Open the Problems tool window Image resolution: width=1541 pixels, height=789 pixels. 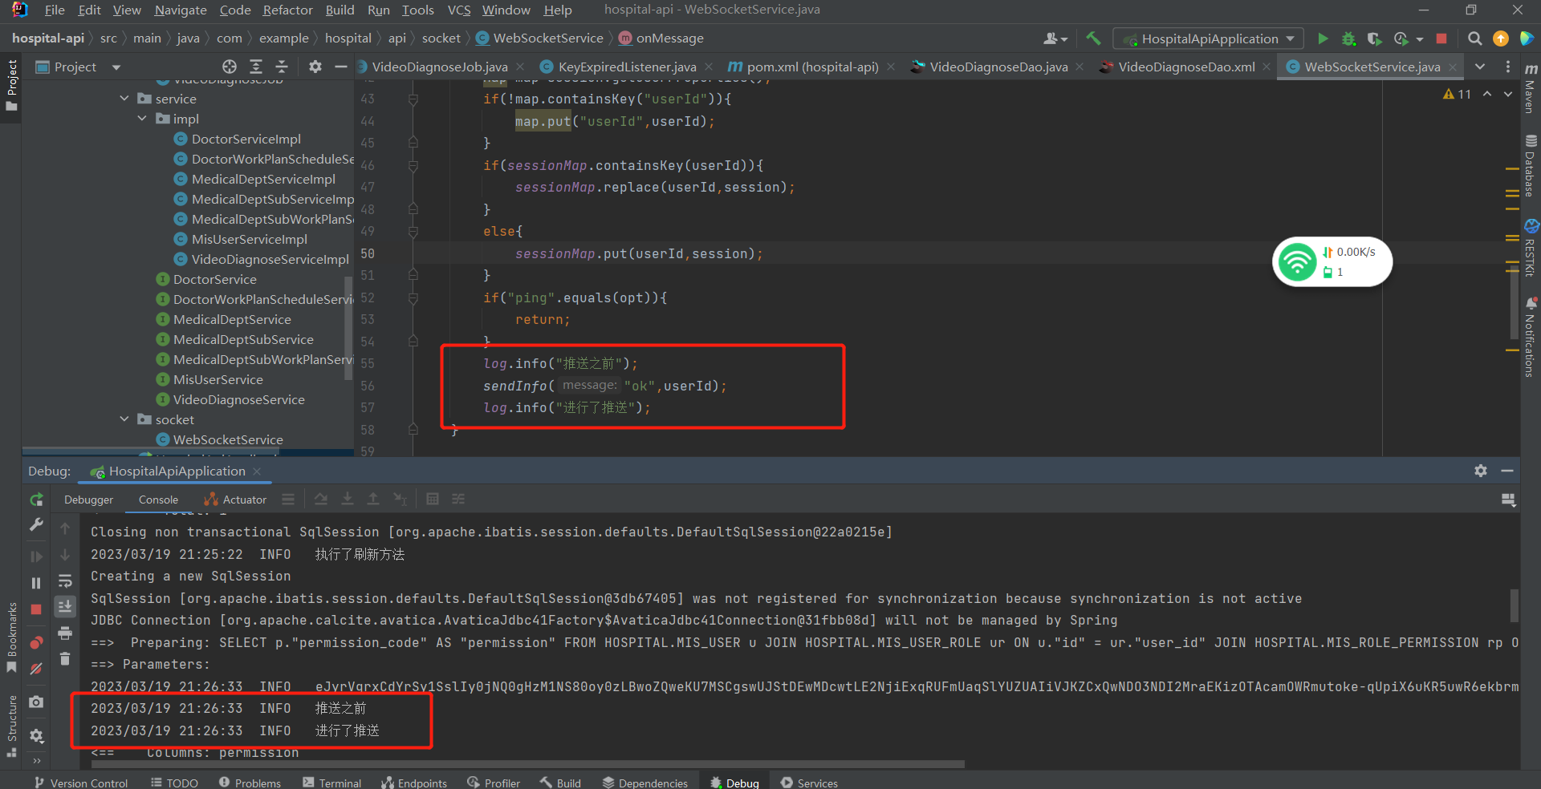point(250,783)
